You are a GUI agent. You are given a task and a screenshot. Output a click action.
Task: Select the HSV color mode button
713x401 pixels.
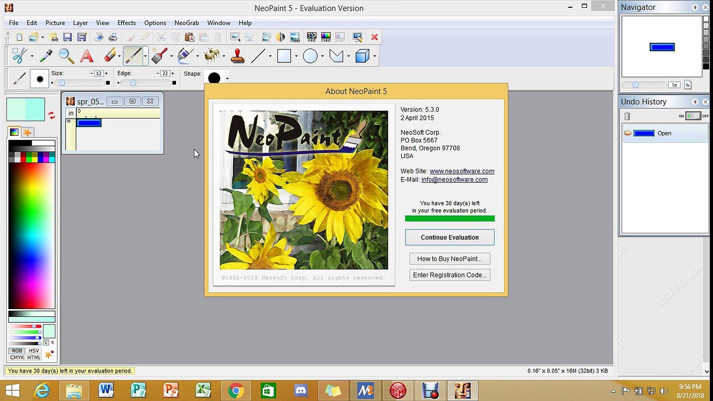(x=34, y=351)
